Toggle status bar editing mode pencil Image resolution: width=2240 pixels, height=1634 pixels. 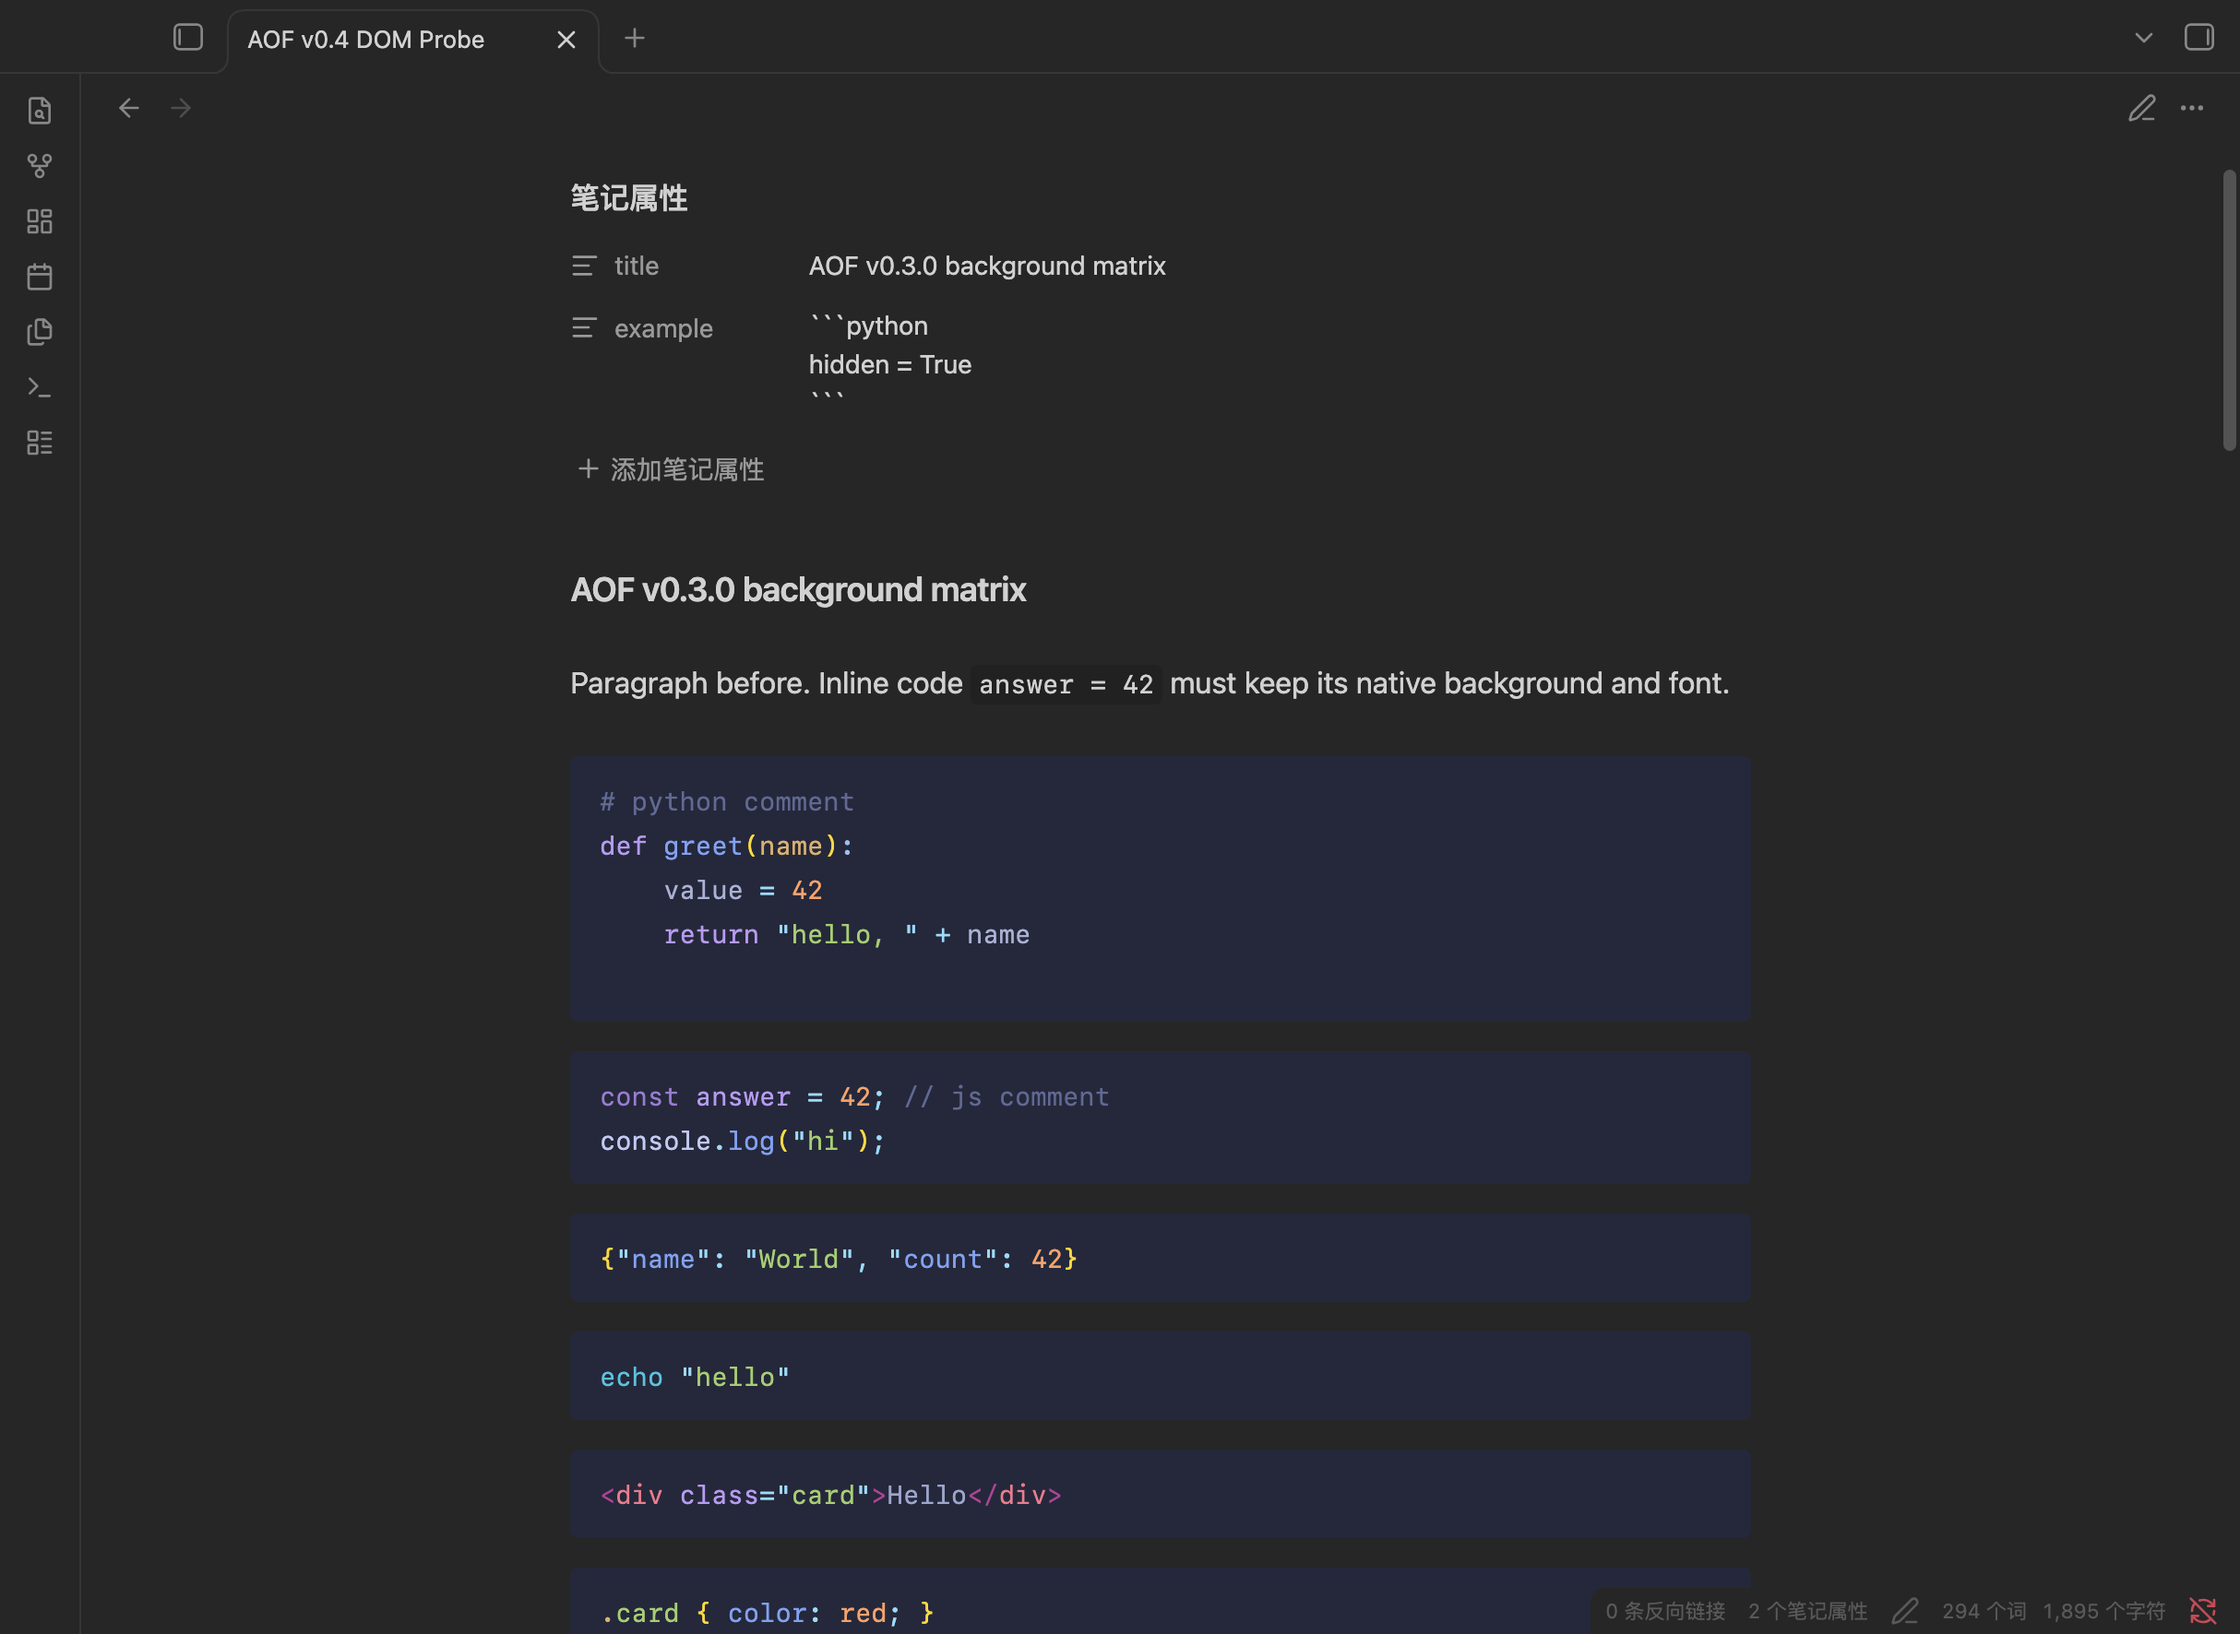pyautogui.click(x=1904, y=1611)
